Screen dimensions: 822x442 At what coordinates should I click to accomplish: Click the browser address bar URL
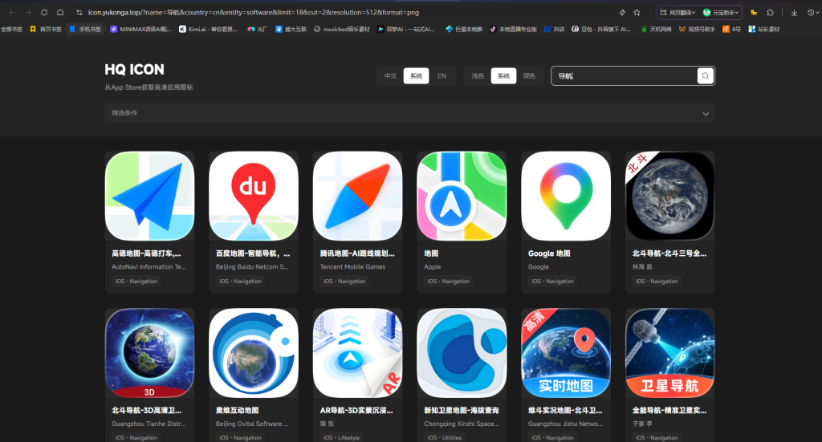[253, 12]
